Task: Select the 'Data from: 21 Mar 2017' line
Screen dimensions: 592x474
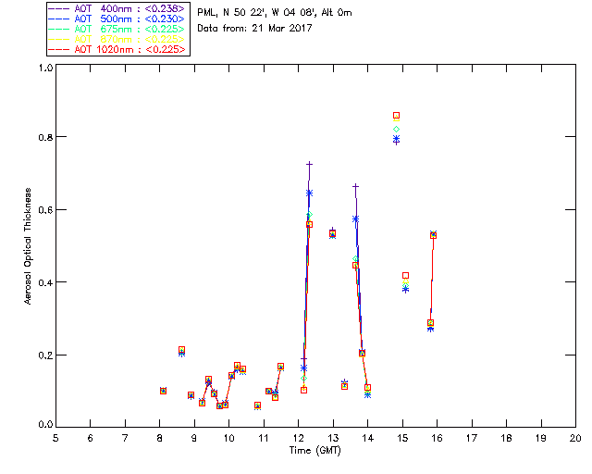Action: coord(254,29)
